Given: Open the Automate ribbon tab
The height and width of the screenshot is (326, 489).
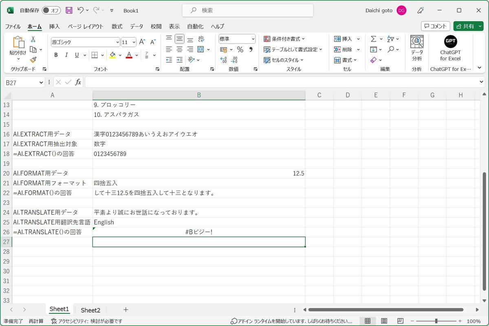Looking at the screenshot, I should [195, 26].
